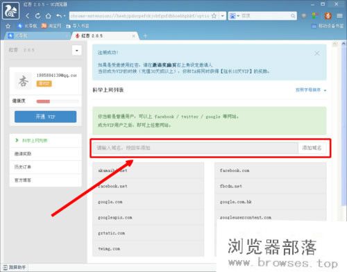Open the UC导航 bookmark
This screenshot has width=347, height=272.
(x=27, y=26)
